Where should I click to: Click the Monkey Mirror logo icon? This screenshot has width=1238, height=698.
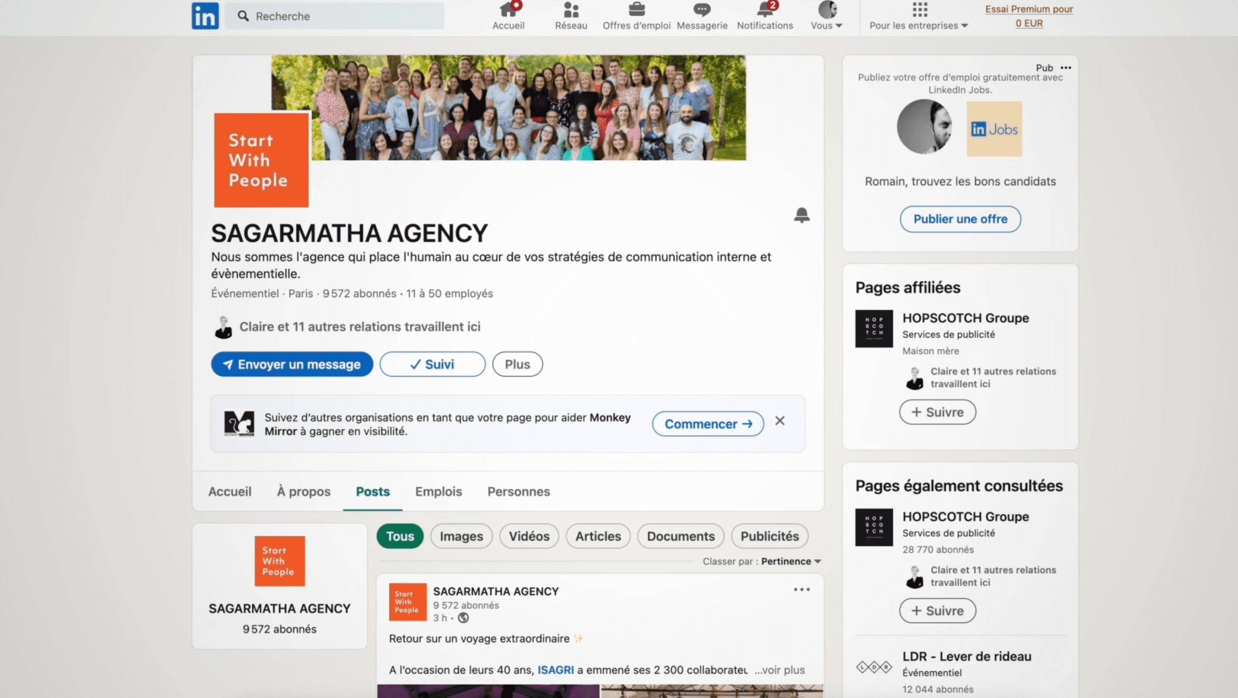click(239, 424)
